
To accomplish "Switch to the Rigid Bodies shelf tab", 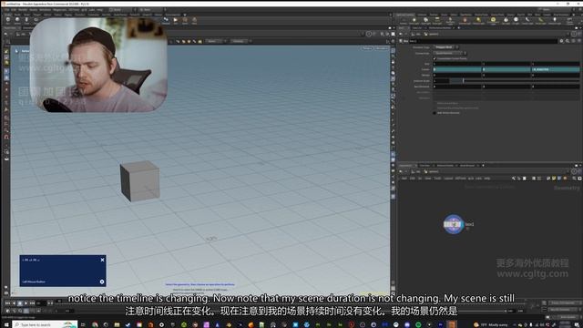I will 466,15.
